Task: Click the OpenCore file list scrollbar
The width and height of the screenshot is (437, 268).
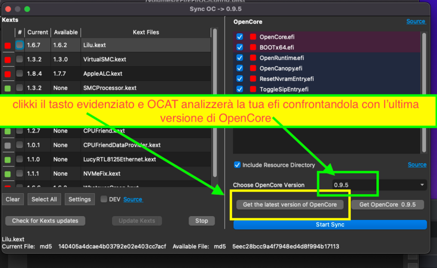Action: 424,92
